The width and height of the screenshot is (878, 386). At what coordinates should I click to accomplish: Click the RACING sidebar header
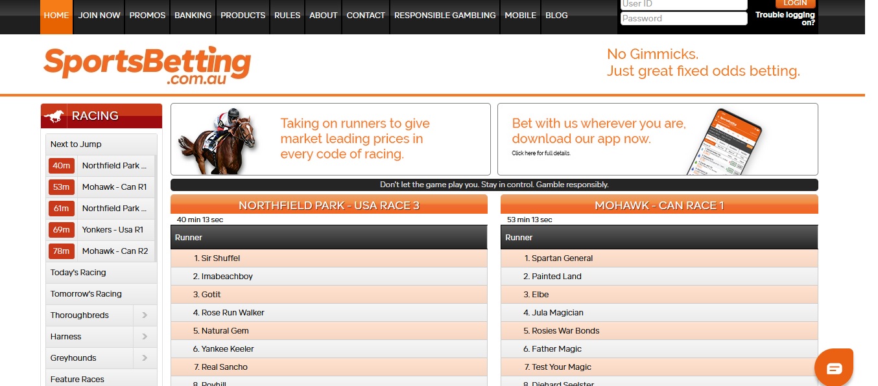coord(101,116)
